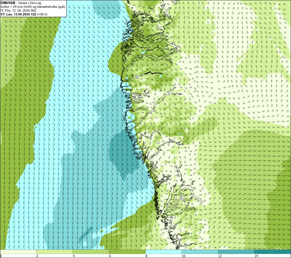Viewport: 291px width, 258px height.
Task: Click the 10–12 m/s turquoise legend swatch
Action: (x=200, y=252)
